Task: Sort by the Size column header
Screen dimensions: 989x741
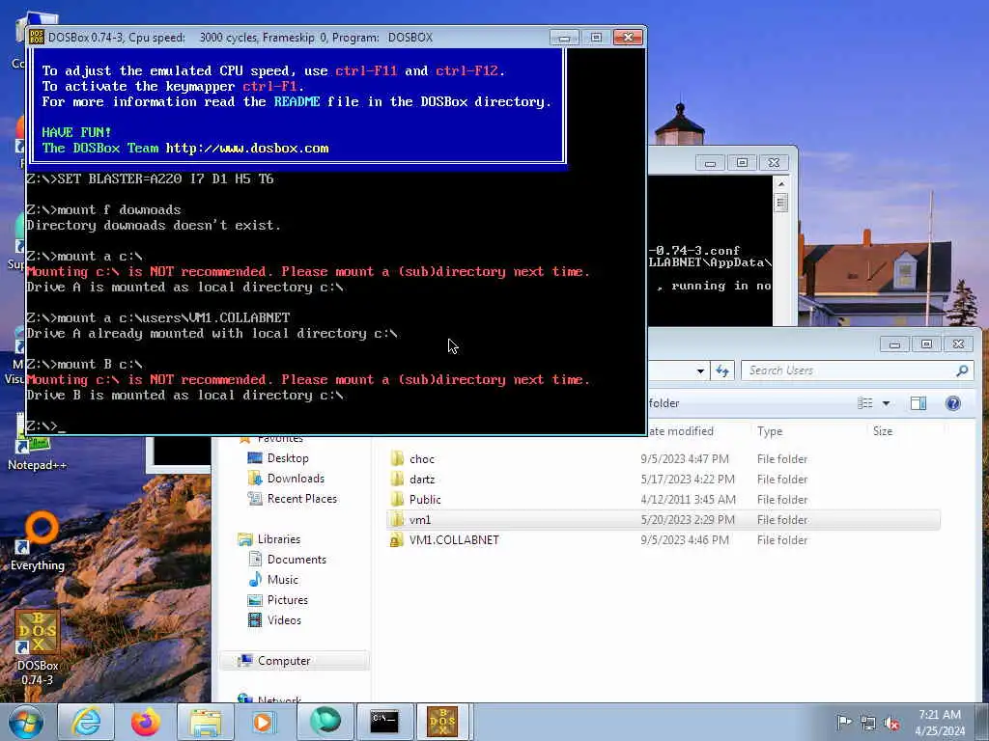Action: [x=883, y=431]
